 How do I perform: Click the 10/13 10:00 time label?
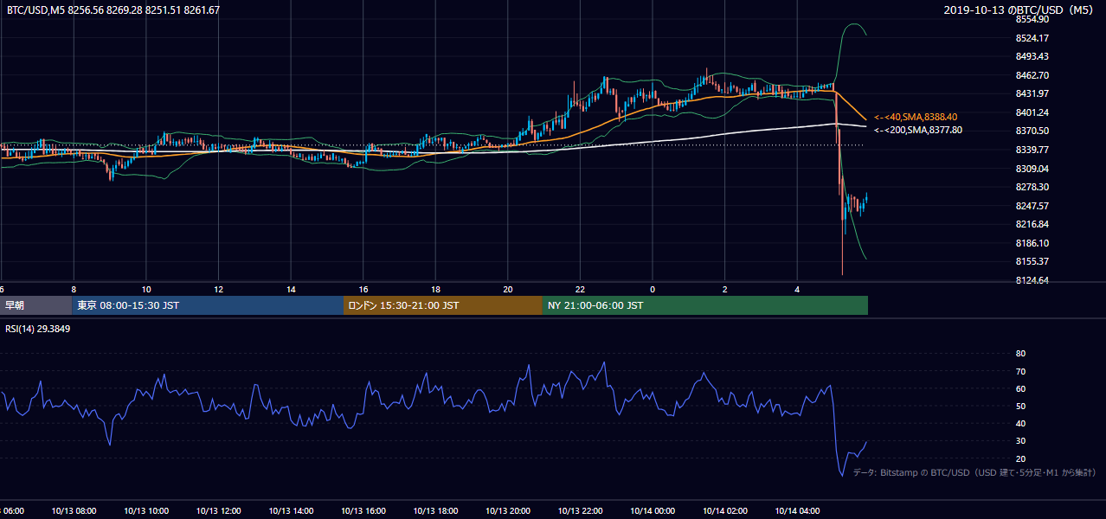[x=145, y=510]
